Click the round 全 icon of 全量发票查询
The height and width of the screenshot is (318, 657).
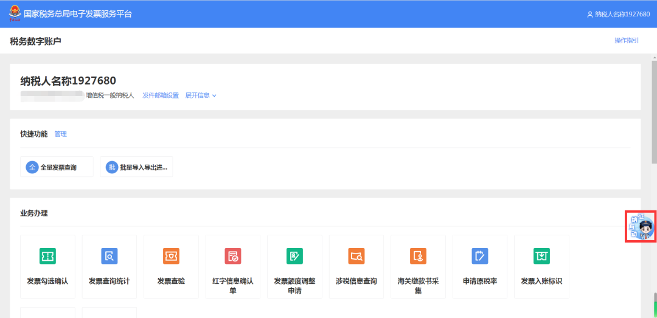[x=32, y=167]
